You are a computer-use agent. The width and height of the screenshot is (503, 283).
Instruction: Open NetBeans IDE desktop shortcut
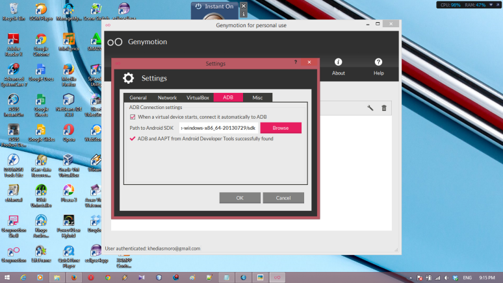click(69, 105)
